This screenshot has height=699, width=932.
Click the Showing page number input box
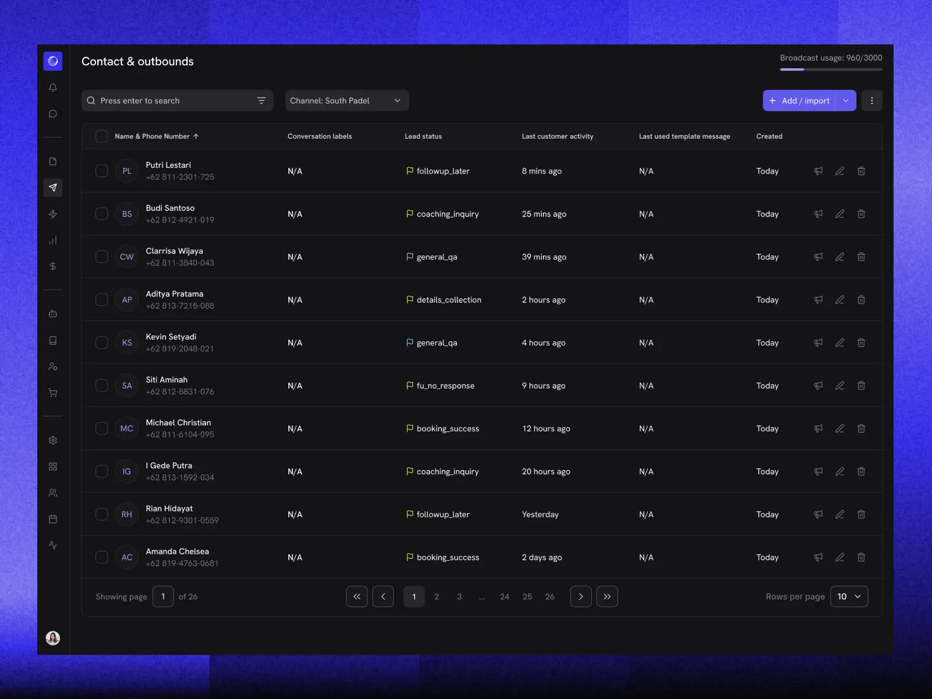point(163,596)
